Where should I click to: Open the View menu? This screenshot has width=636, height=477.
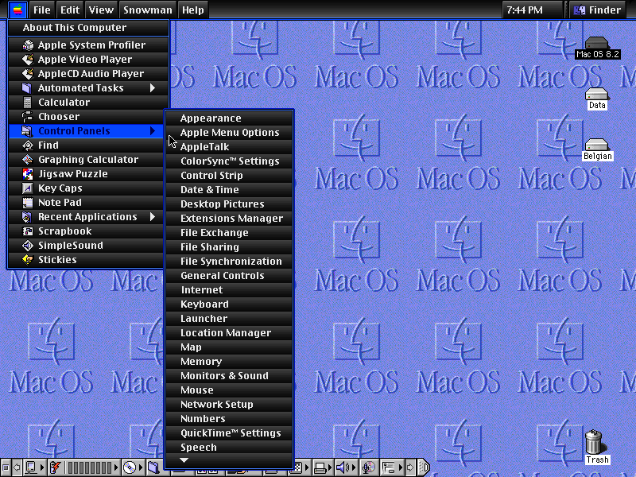click(101, 10)
